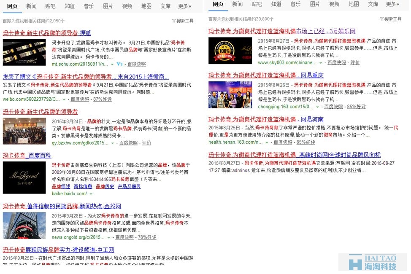Click 百度快照 beside the mt.sohu.com URL
Viewport: 411px width, 274px height.
136,64
